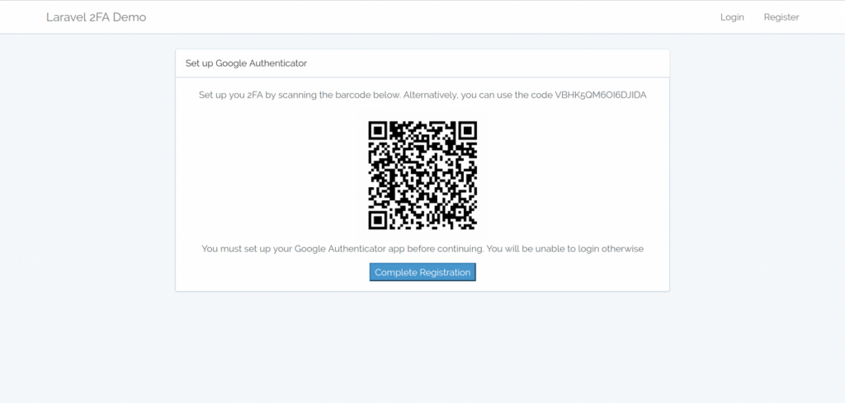Image resolution: width=845 pixels, height=403 pixels.
Task: Click the QR code's top-right finder square
Action: pos(467,131)
